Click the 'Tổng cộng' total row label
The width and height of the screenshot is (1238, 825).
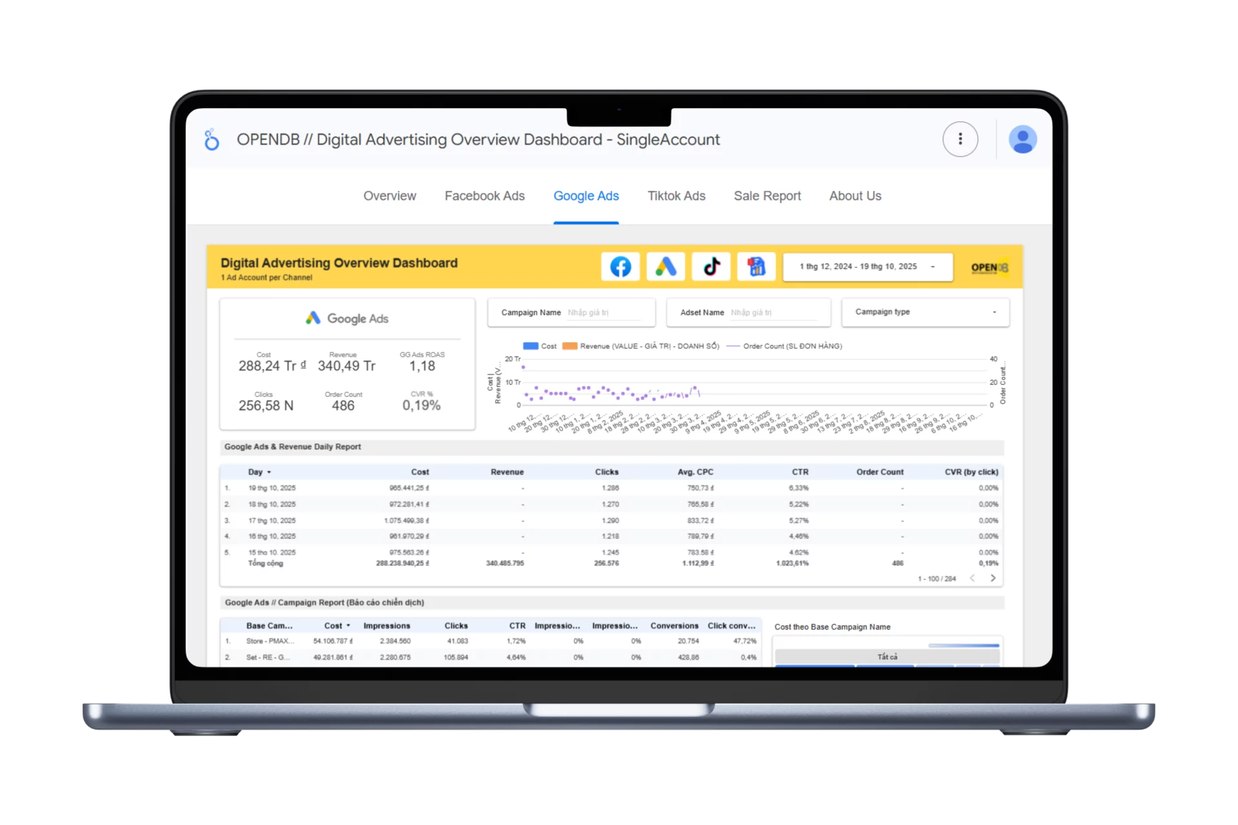point(266,563)
